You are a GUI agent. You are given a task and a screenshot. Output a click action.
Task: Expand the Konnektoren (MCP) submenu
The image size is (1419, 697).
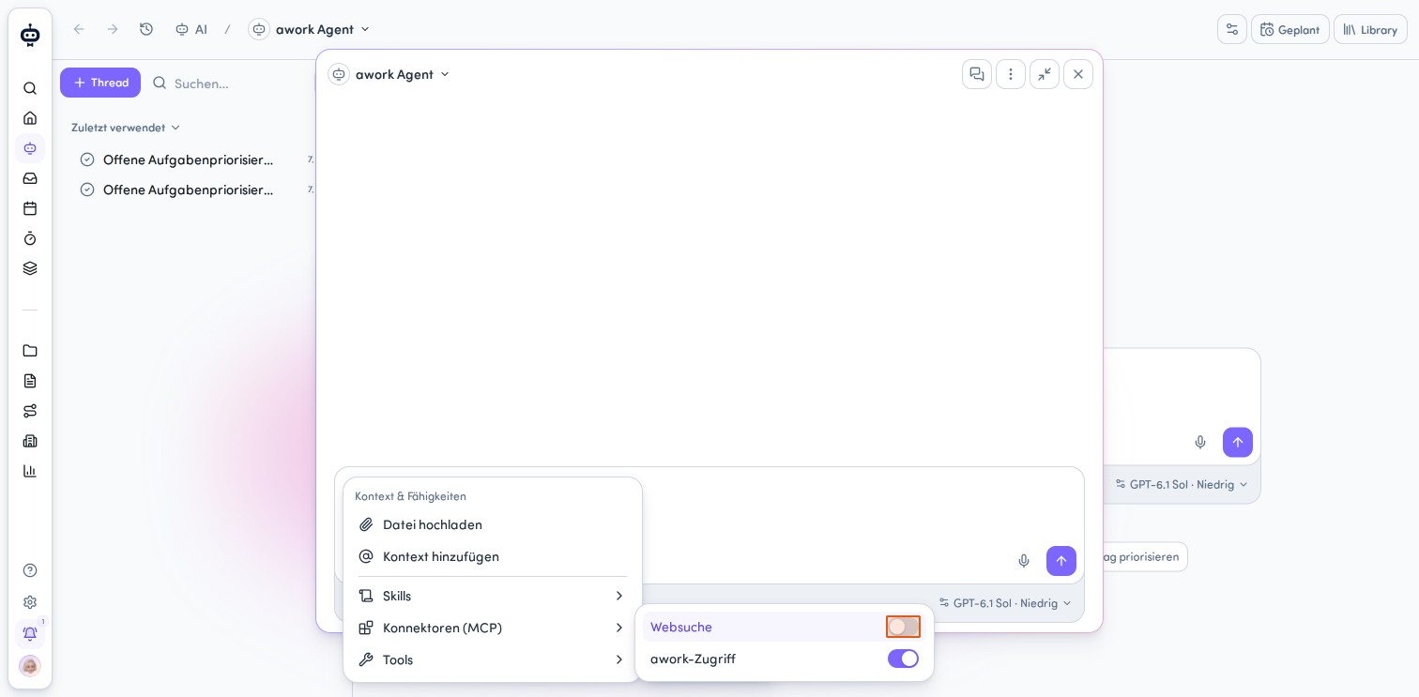coord(492,628)
